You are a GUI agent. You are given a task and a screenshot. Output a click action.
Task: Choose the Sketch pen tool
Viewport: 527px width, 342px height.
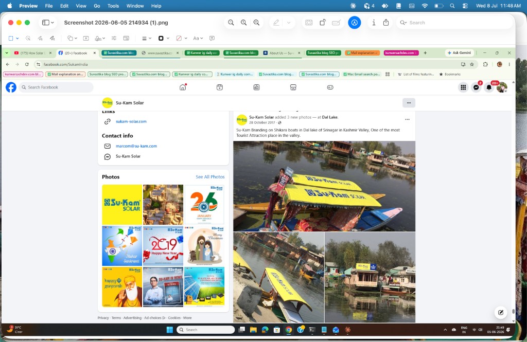pos(40,38)
